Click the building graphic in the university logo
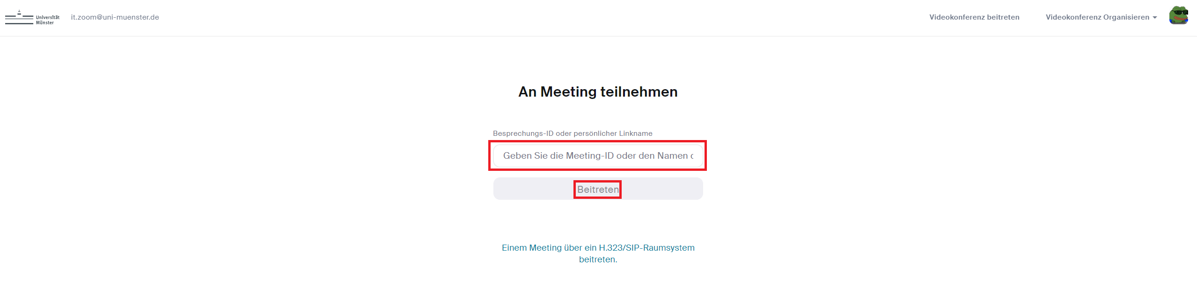1197x281 pixels. point(19,17)
